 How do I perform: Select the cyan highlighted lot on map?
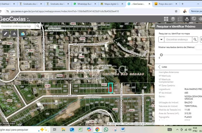tap(110, 88)
